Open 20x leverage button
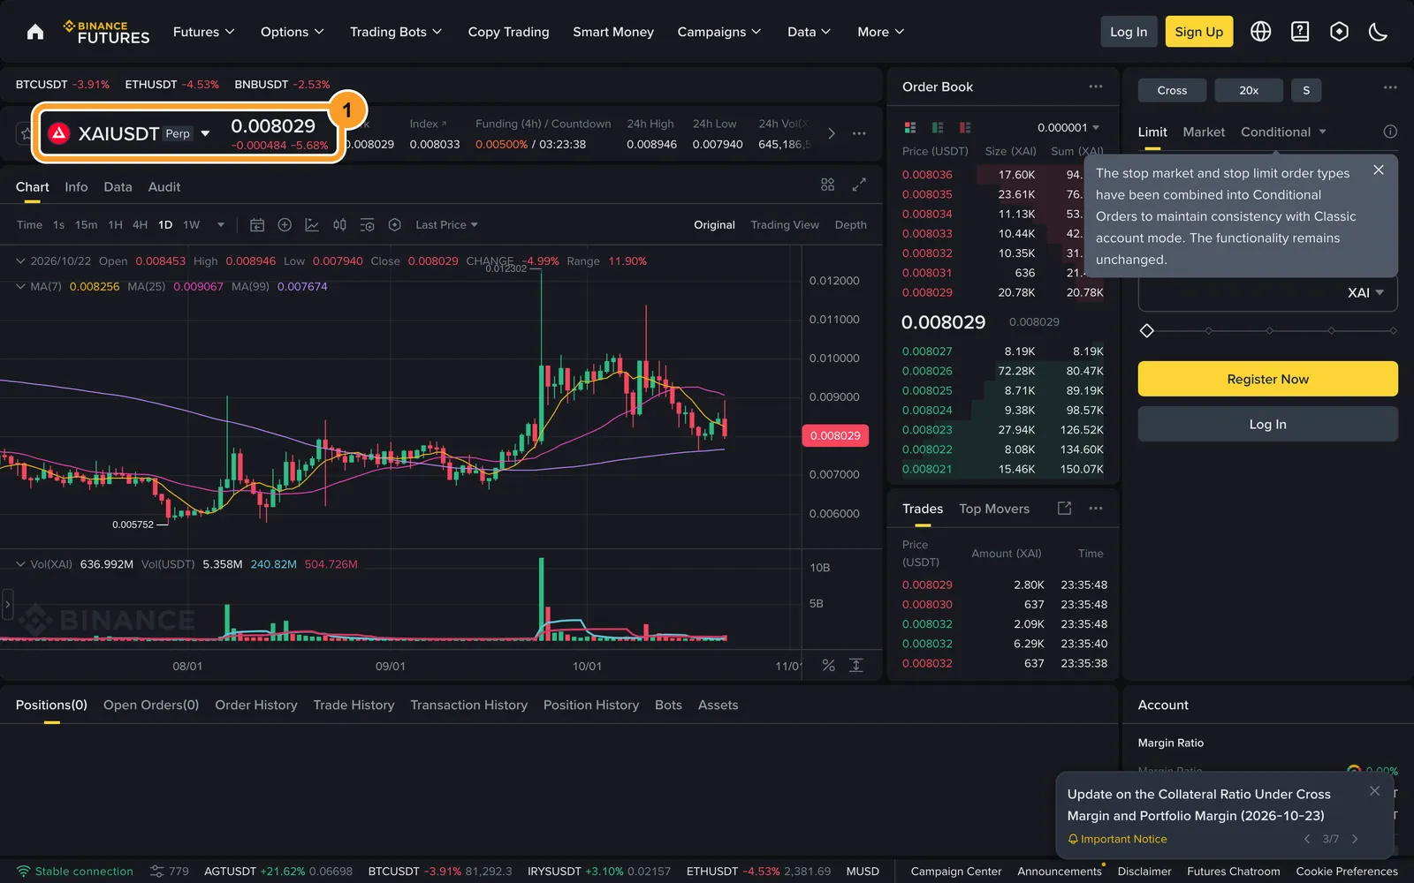 click(x=1249, y=90)
